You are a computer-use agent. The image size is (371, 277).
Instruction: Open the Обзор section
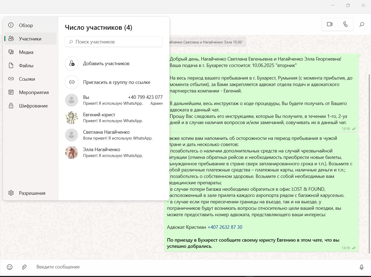pos(30,25)
